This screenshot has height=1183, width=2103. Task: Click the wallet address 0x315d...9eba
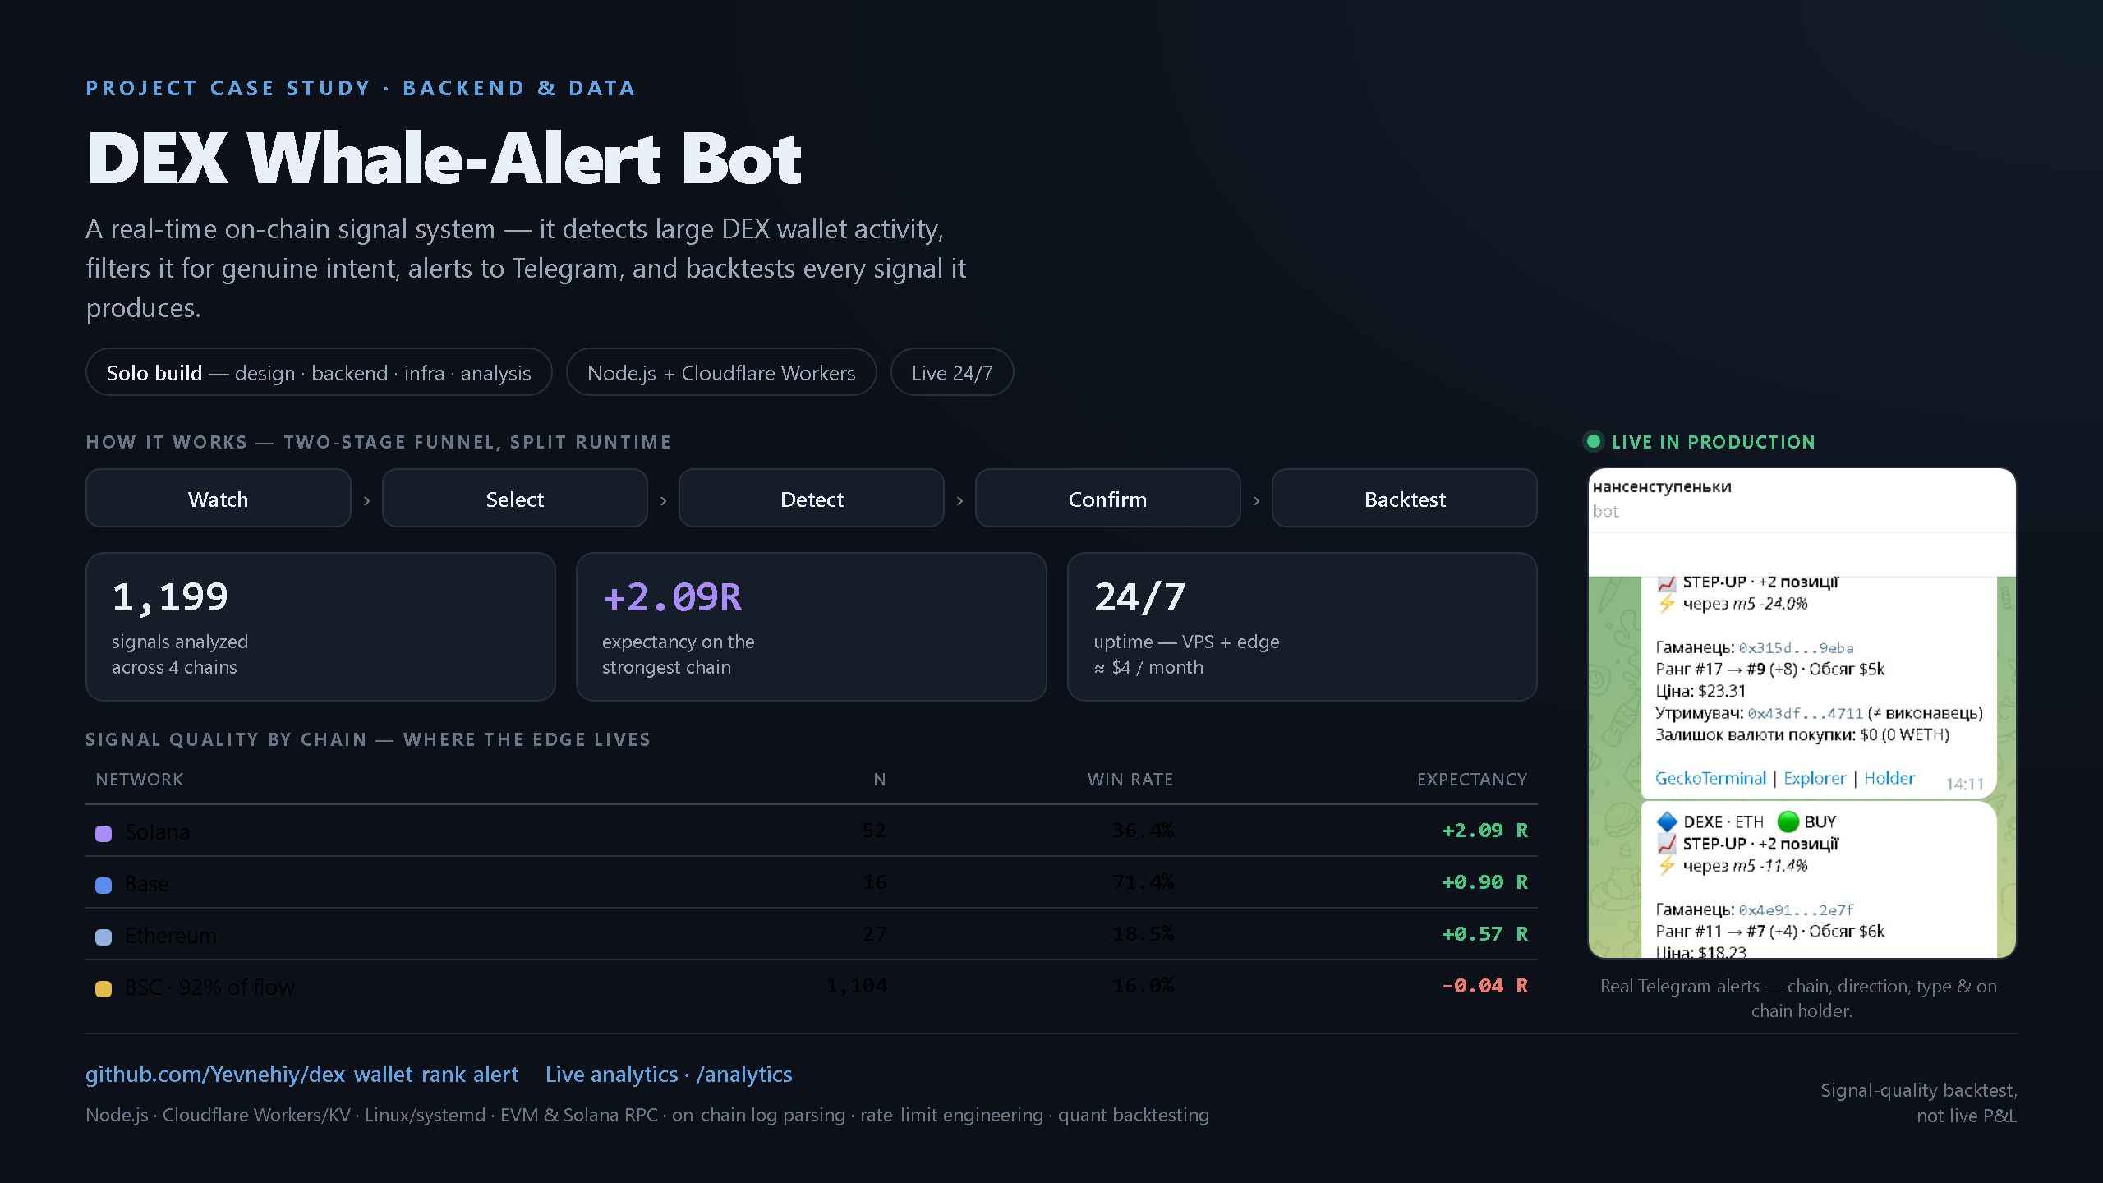pos(1796,648)
